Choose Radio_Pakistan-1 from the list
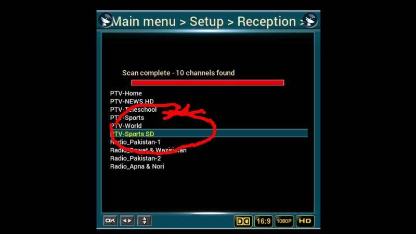The height and width of the screenshot is (234, 416). (135, 142)
